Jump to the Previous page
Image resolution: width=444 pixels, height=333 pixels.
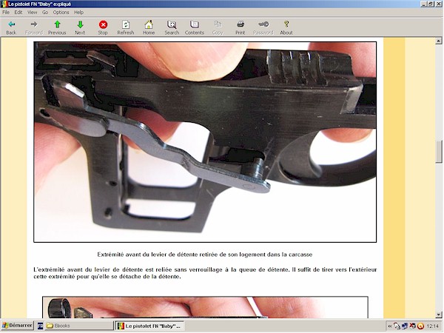click(x=57, y=28)
